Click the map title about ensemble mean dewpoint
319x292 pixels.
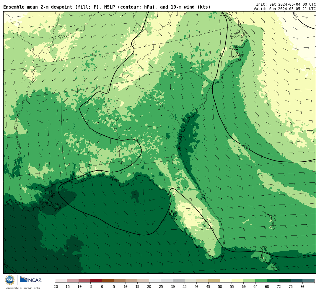click(107, 7)
